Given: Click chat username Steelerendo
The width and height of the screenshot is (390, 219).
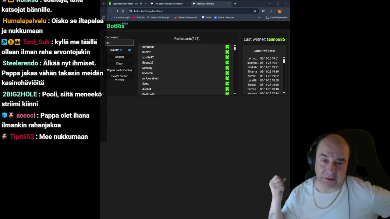Looking at the screenshot, I should click(x=20, y=63).
